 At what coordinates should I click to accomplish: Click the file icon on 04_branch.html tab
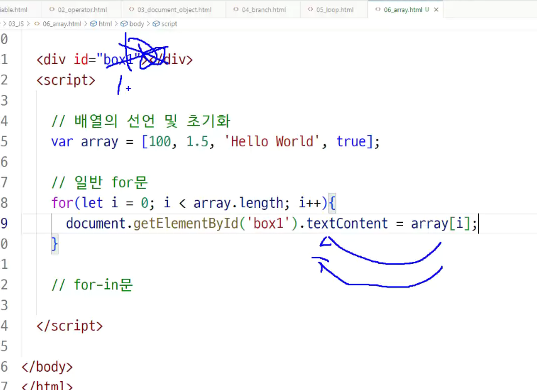236,9
